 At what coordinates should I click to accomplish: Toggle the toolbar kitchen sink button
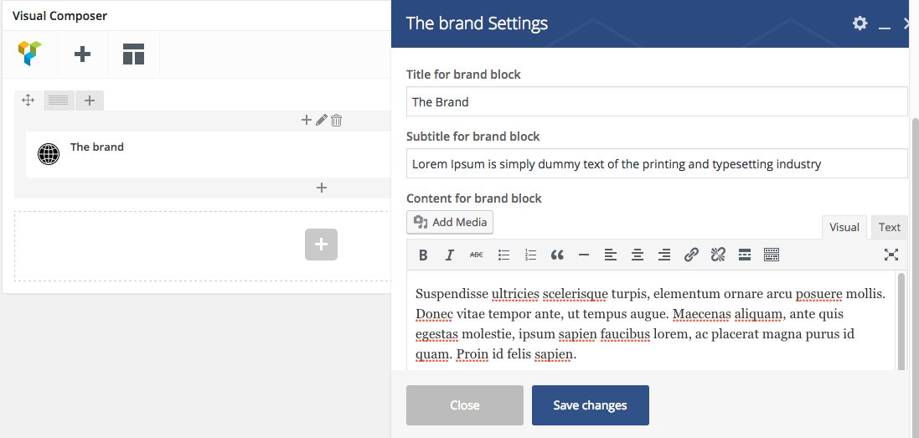(772, 255)
